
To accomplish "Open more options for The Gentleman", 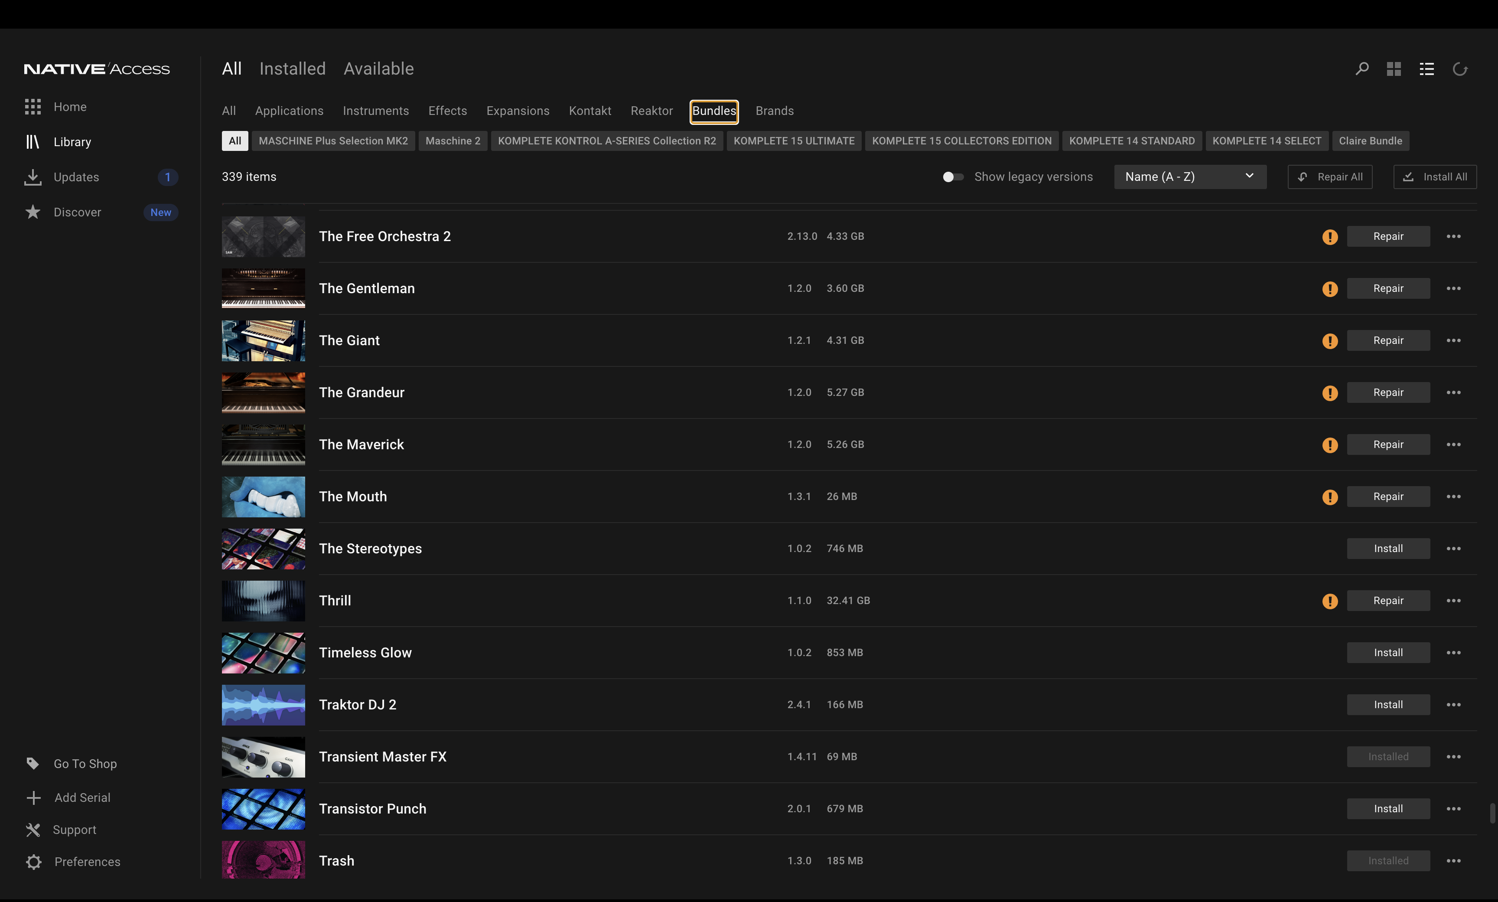I will [1454, 288].
